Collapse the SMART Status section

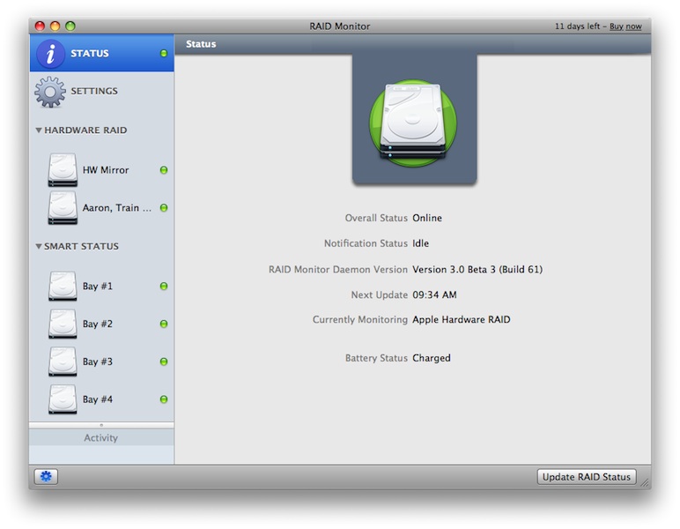point(39,247)
